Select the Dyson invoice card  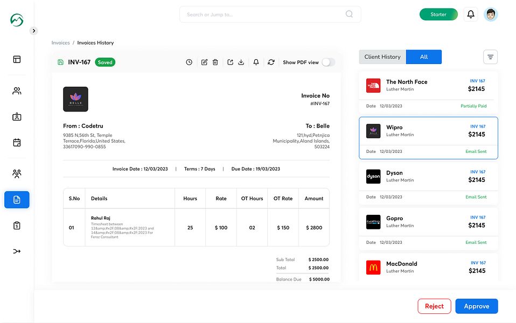pyautogui.click(x=428, y=184)
